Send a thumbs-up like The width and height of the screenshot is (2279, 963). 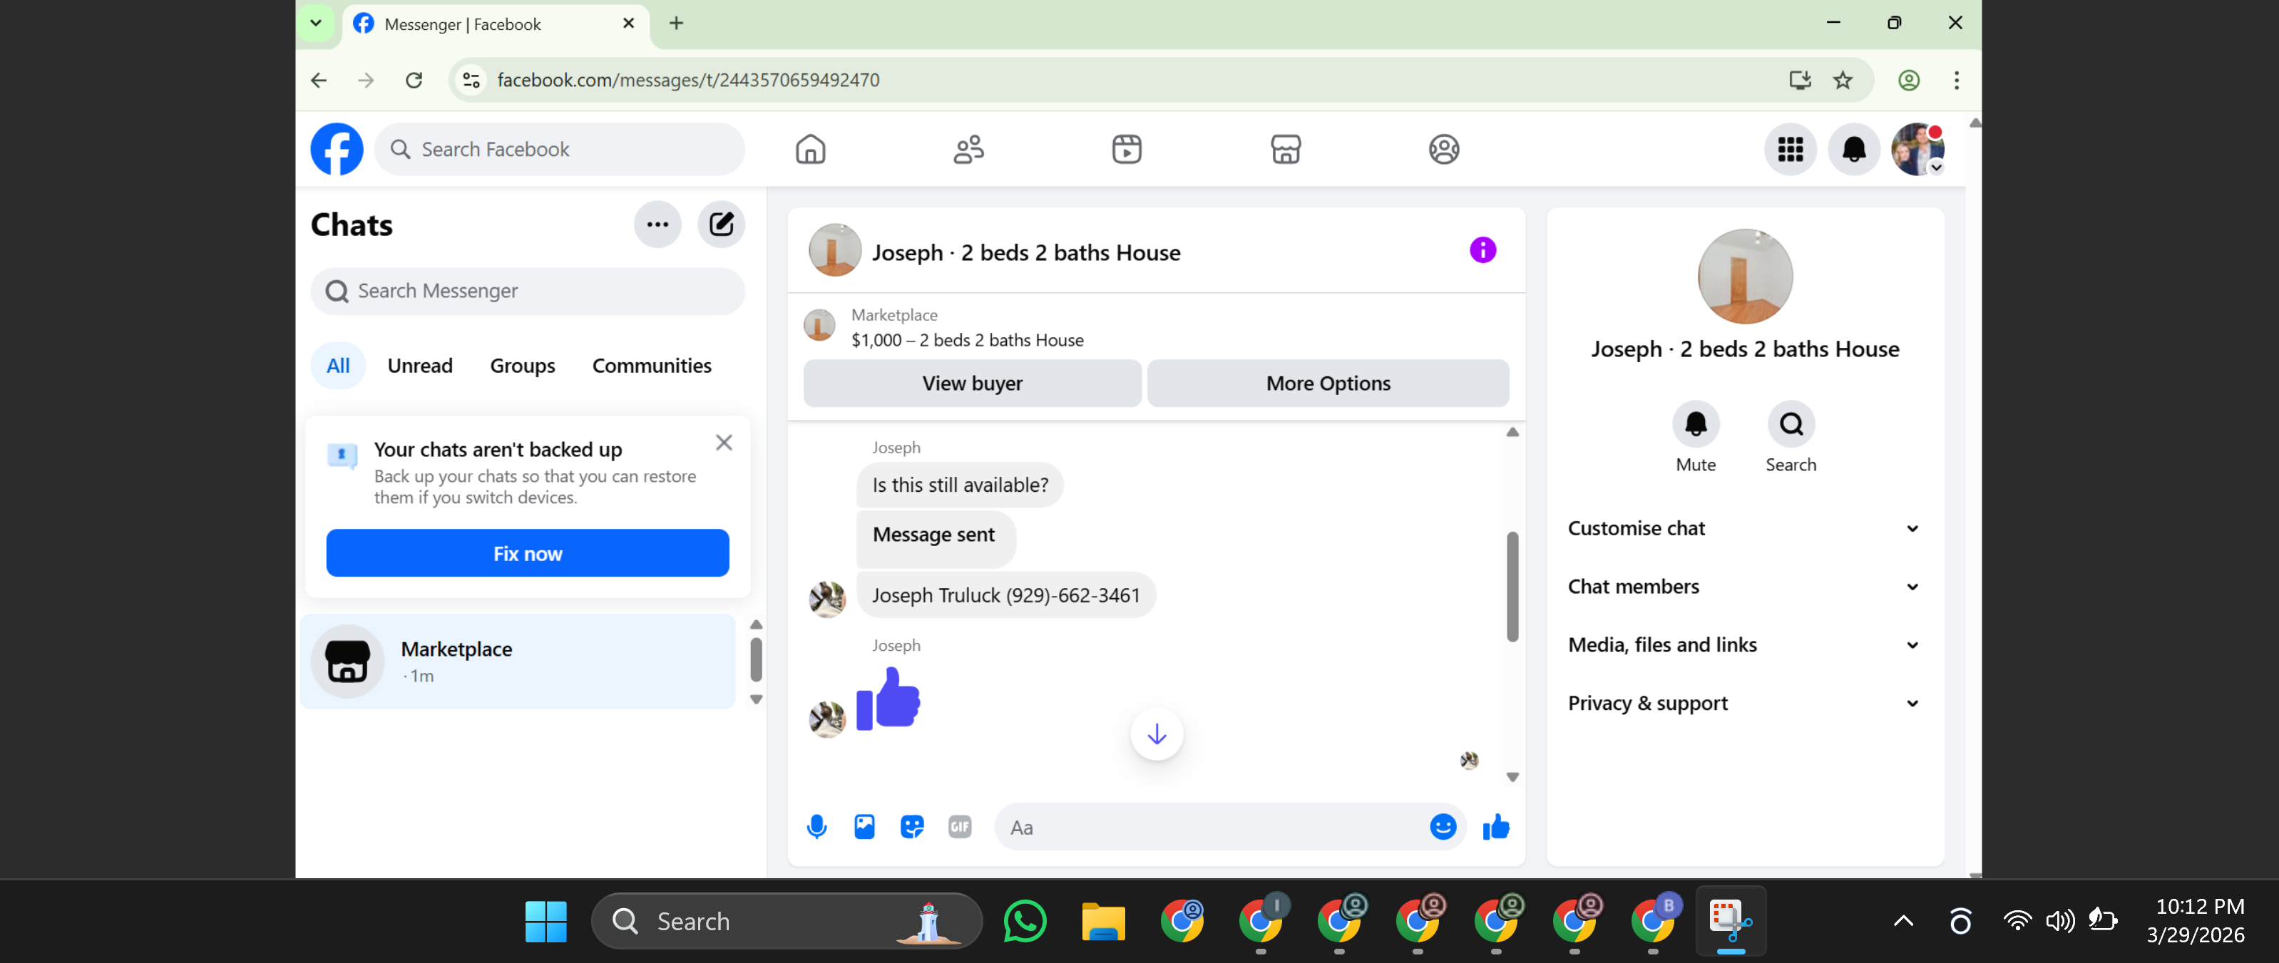coord(1496,827)
